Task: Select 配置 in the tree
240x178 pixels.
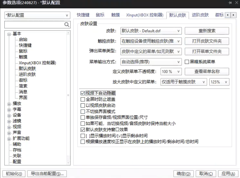Action: click(x=17, y=162)
